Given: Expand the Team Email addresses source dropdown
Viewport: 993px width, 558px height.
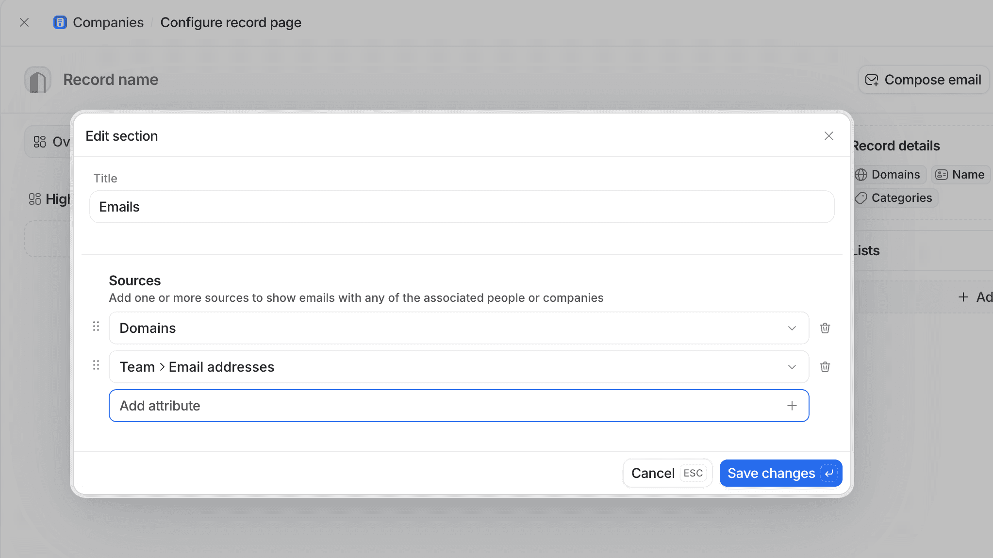Looking at the screenshot, I should [x=792, y=367].
